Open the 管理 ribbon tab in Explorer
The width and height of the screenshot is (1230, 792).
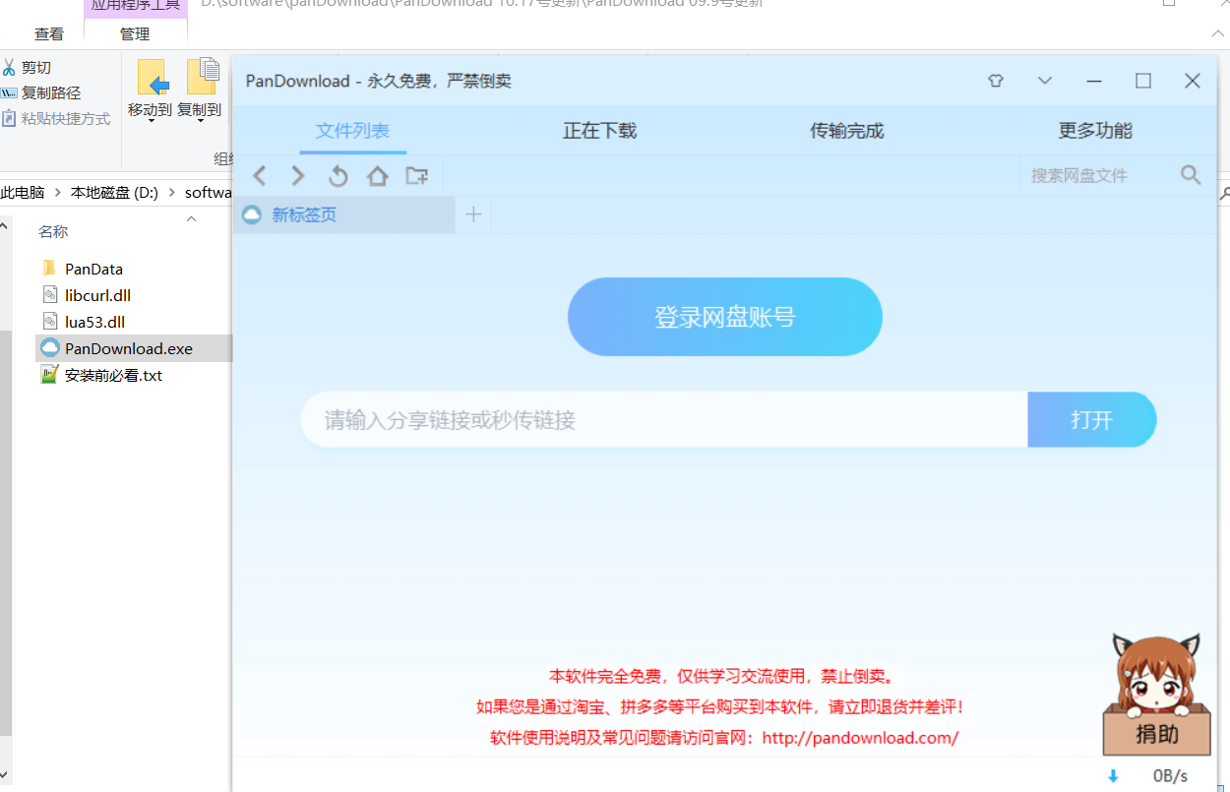tap(135, 34)
